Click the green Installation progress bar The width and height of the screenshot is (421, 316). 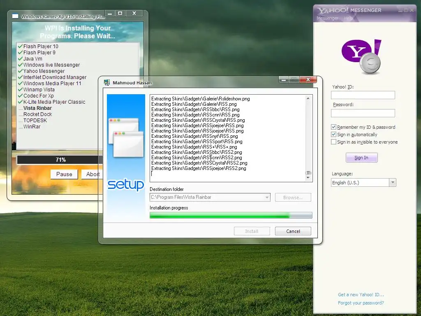coord(231,215)
